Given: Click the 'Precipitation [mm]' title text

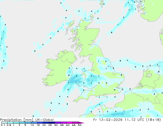Looking at the screenshot, I should (17, 120).
